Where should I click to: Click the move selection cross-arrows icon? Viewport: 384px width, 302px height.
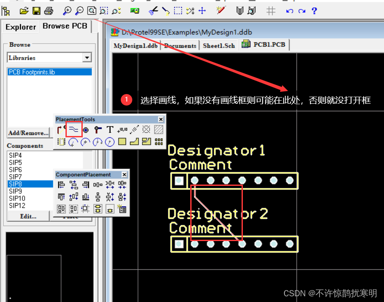click(x=202, y=11)
